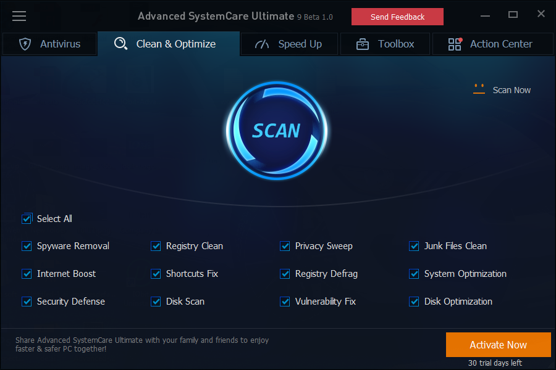Open the Action Center tab

[x=492, y=44]
